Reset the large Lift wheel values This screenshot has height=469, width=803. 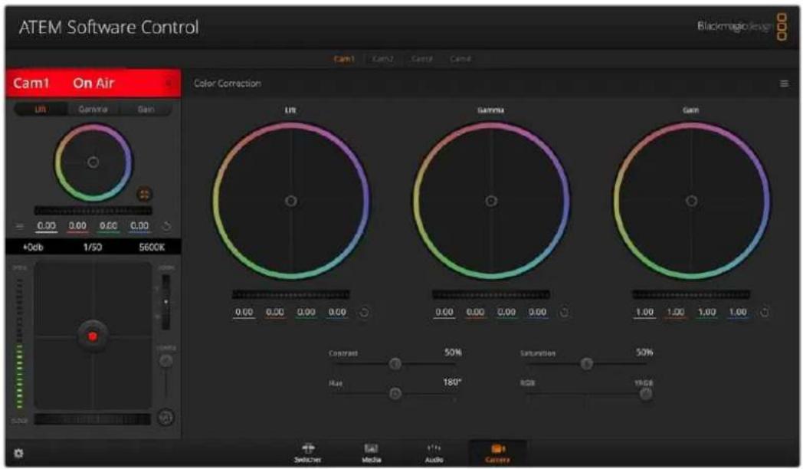364,313
